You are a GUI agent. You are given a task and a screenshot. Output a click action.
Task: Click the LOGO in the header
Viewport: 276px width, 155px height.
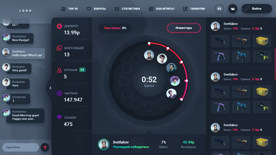pyautogui.click(x=25, y=11)
